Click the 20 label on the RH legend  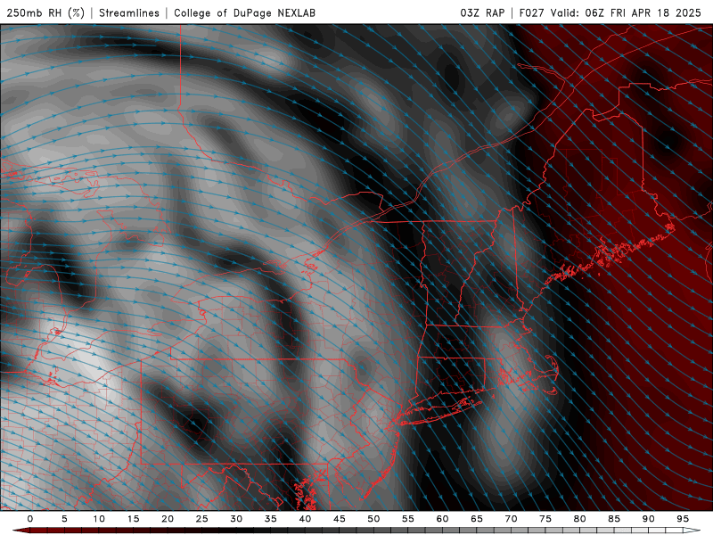click(x=168, y=519)
